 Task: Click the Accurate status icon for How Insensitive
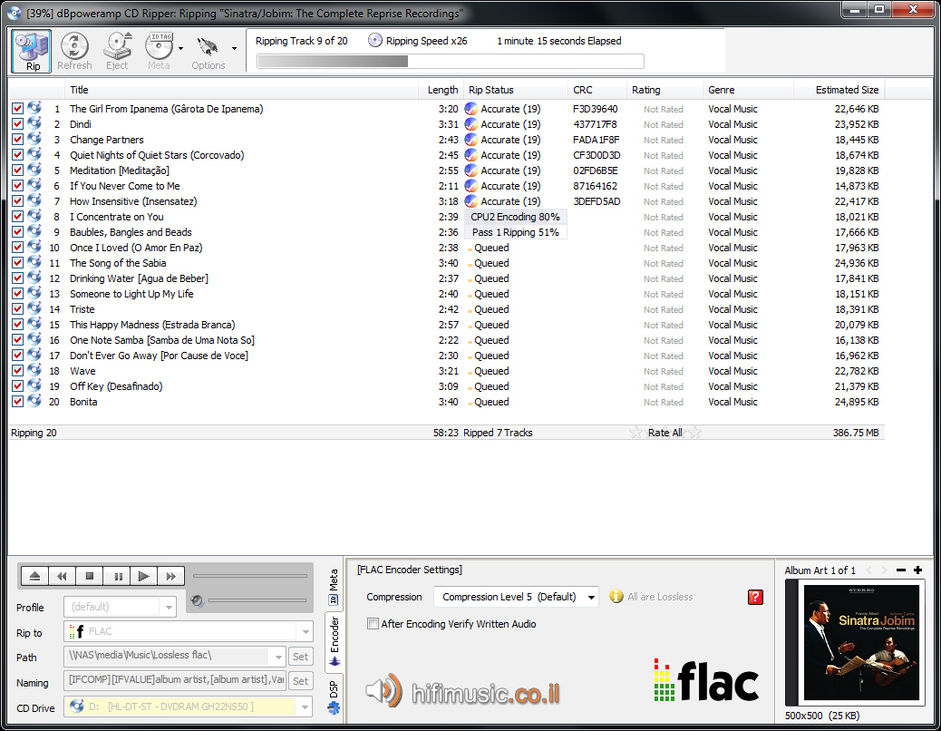[x=471, y=201]
